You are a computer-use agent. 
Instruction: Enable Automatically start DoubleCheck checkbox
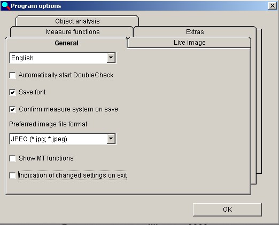tap(13, 75)
